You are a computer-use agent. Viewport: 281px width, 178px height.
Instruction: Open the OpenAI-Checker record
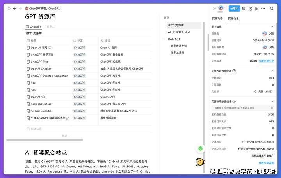point(41,69)
